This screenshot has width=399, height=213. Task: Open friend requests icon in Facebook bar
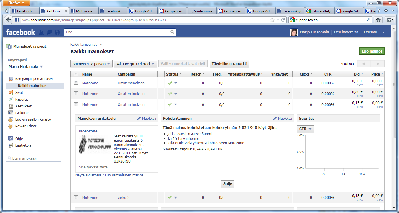(x=41, y=32)
